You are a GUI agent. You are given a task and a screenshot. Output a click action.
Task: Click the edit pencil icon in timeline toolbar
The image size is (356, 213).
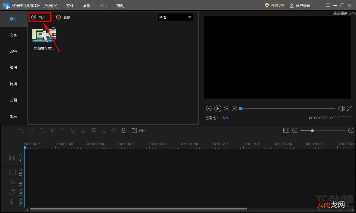pos(42,130)
